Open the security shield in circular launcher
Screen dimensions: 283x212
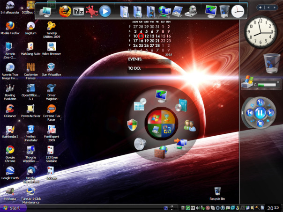click(x=133, y=124)
